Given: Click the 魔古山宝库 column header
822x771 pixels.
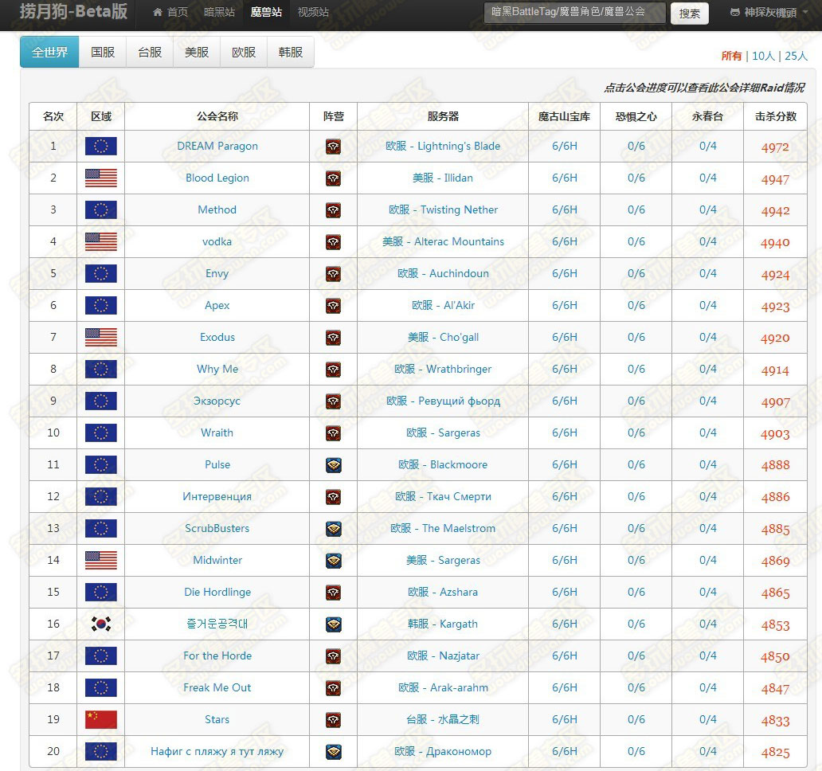Looking at the screenshot, I should coord(564,116).
